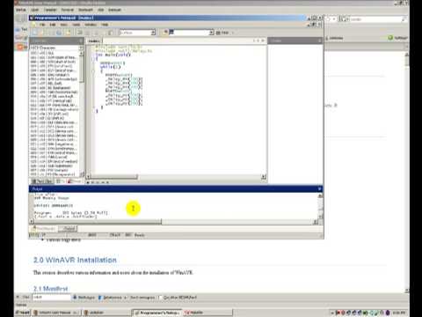The height and width of the screenshot is (317, 422).
Task: Switch to the Programmer's Notepad taskbar button
Action: tap(156, 313)
